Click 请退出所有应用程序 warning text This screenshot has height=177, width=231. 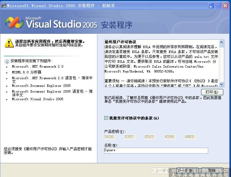click(x=50, y=41)
